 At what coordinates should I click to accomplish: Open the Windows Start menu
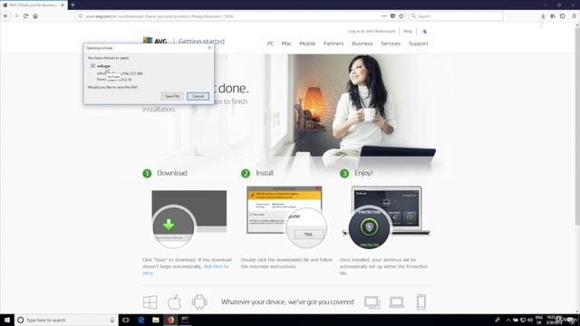coord(7,320)
